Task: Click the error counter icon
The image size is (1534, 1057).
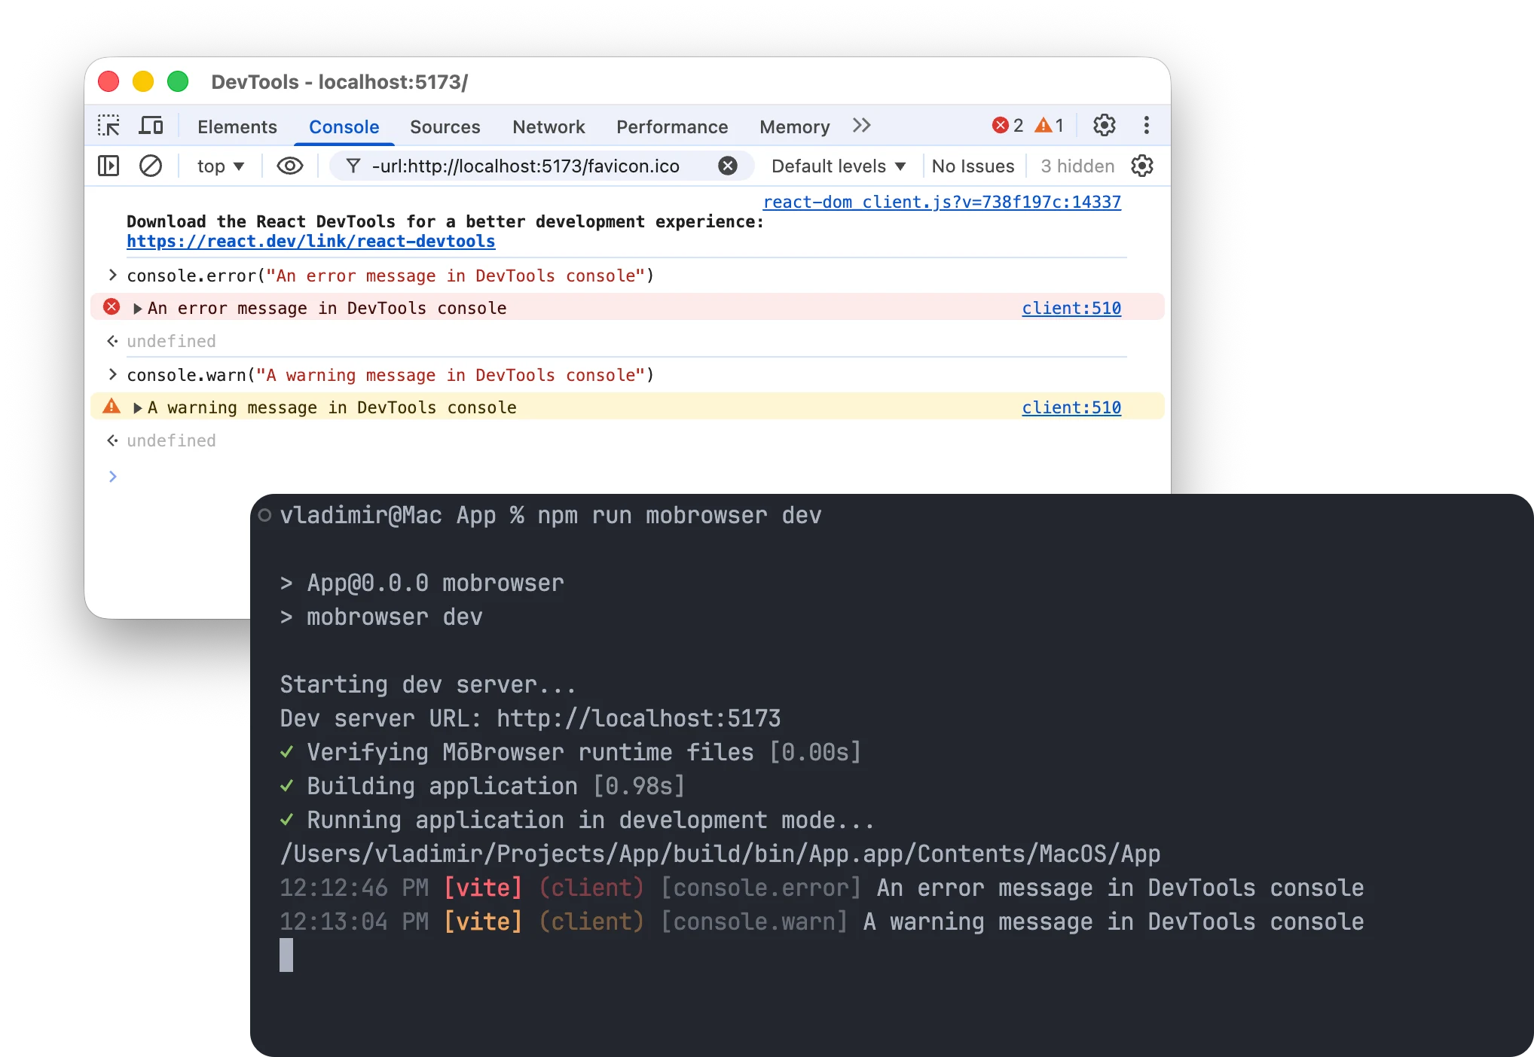Action: click(1000, 125)
